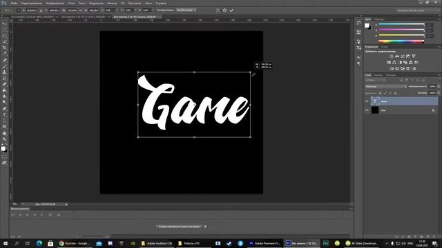Toggle lock image pixels
The width and height of the screenshot is (442, 248).
coord(385,93)
